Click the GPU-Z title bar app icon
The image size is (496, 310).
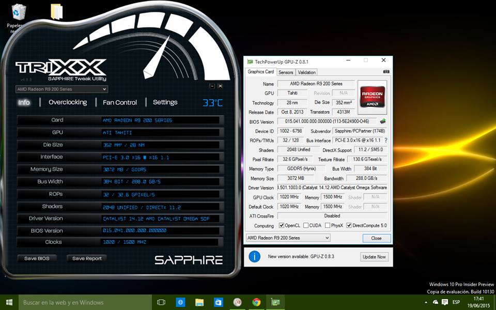(x=250, y=61)
